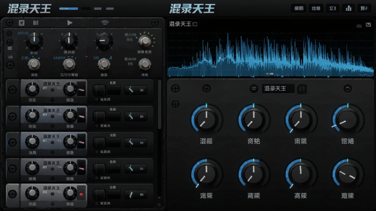This screenshot has width=376, height=211.
Task: Click the round list icon left of the preset name
Action: (x=254, y=89)
